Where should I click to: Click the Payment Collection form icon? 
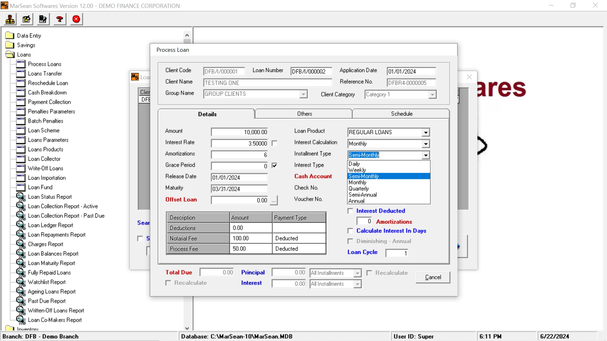tap(21, 102)
